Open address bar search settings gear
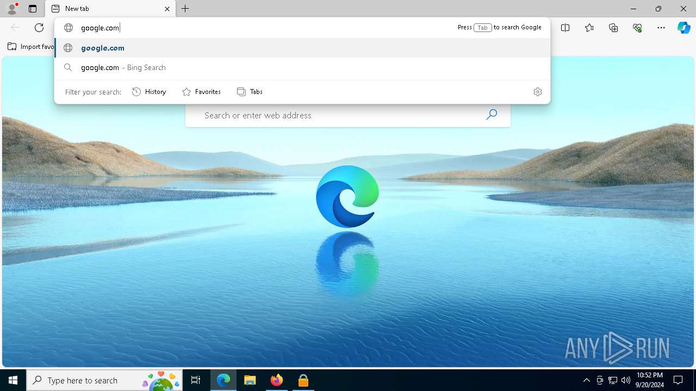The height and width of the screenshot is (391, 696). coord(538,92)
